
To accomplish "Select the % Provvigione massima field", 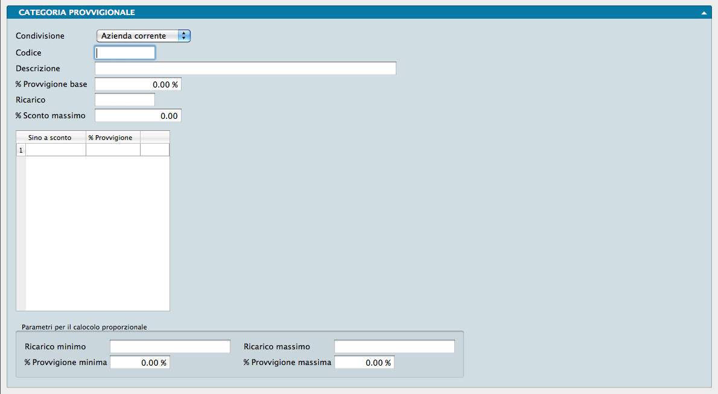I will 364,363.
